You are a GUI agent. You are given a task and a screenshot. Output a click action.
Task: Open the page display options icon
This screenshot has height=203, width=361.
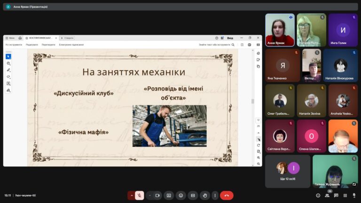pyautogui.click(x=259, y=151)
